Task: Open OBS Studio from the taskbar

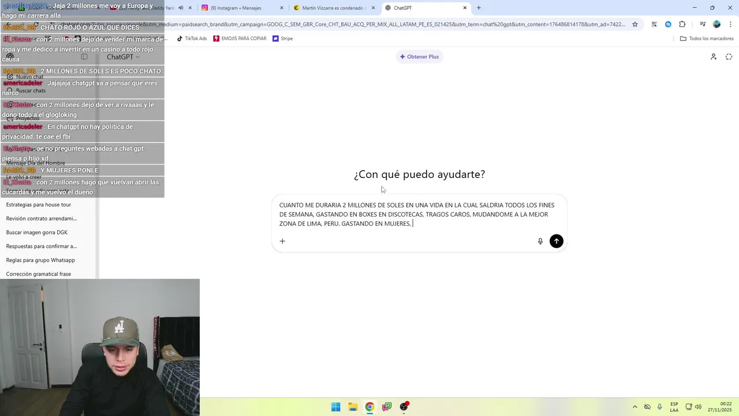Action: tap(404, 407)
